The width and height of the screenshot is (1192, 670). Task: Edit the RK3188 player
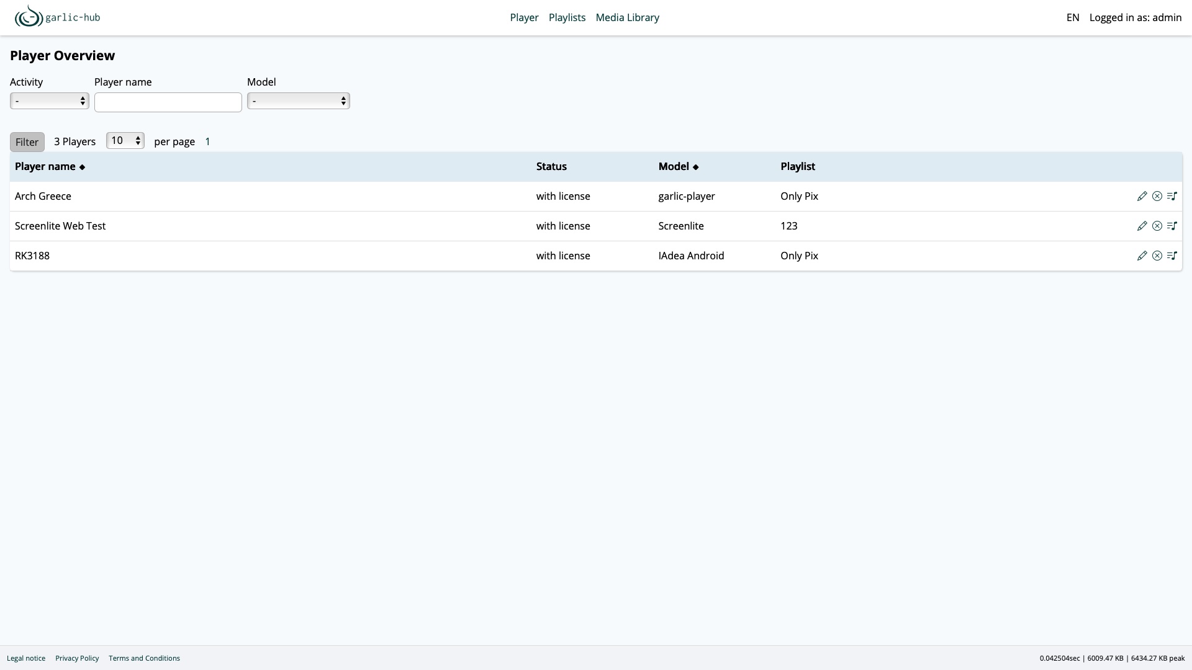tap(1142, 256)
